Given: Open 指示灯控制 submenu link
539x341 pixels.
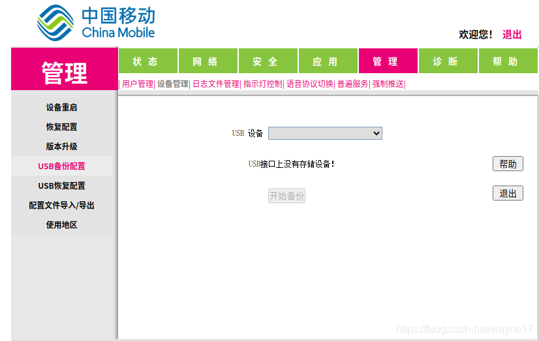Looking at the screenshot, I should (x=263, y=84).
